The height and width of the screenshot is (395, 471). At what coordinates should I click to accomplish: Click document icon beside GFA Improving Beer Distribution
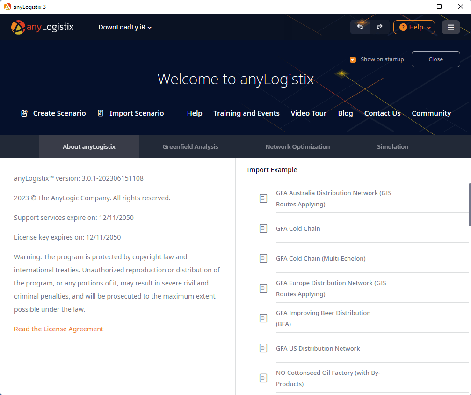click(263, 318)
